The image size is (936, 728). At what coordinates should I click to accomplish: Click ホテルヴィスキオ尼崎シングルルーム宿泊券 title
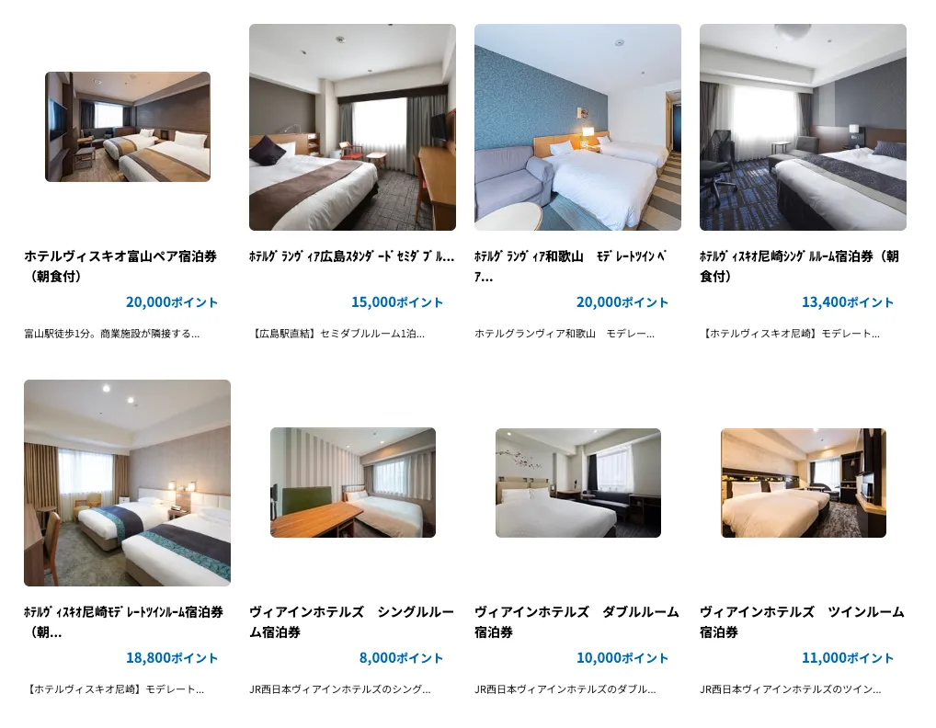pyautogui.click(x=799, y=267)
